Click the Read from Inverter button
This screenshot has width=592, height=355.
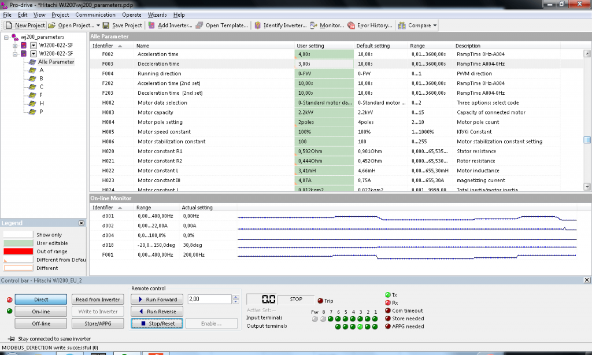[x=98, y=299]
